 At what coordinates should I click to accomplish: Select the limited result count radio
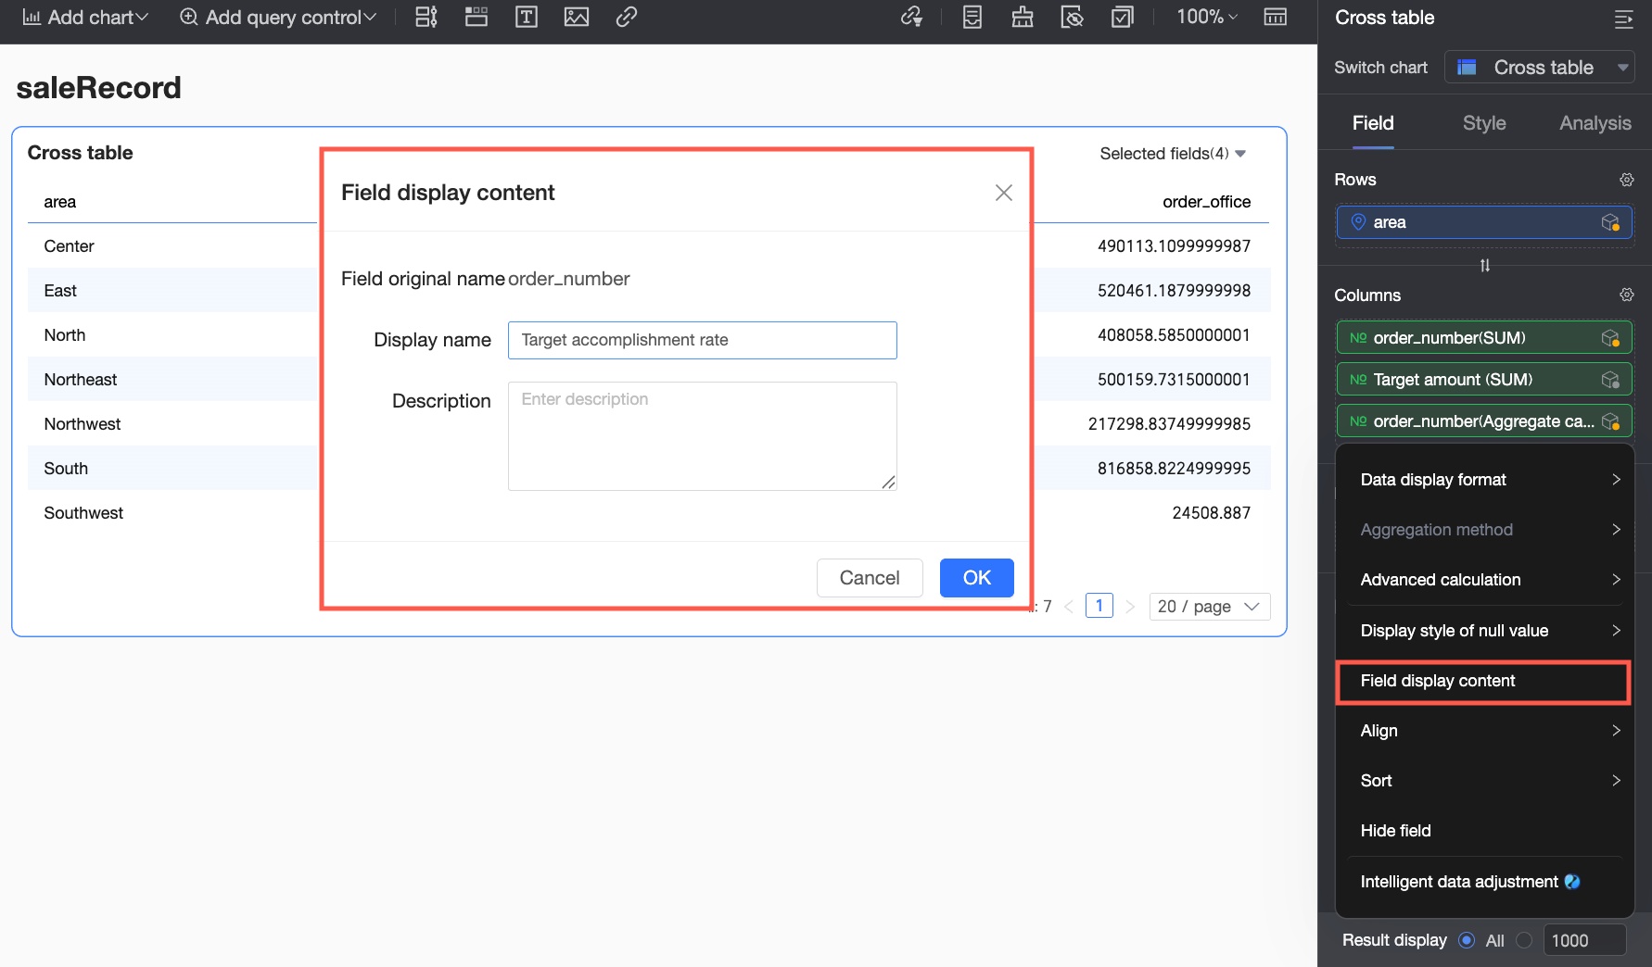(x=1524, y=940)
